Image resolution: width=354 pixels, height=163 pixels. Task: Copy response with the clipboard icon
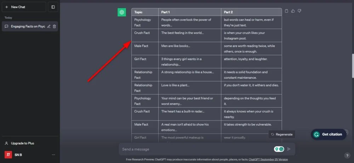point(287,11)
